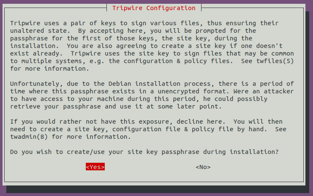Click the 'twadmin(8)' reference text

pos(29,137)
